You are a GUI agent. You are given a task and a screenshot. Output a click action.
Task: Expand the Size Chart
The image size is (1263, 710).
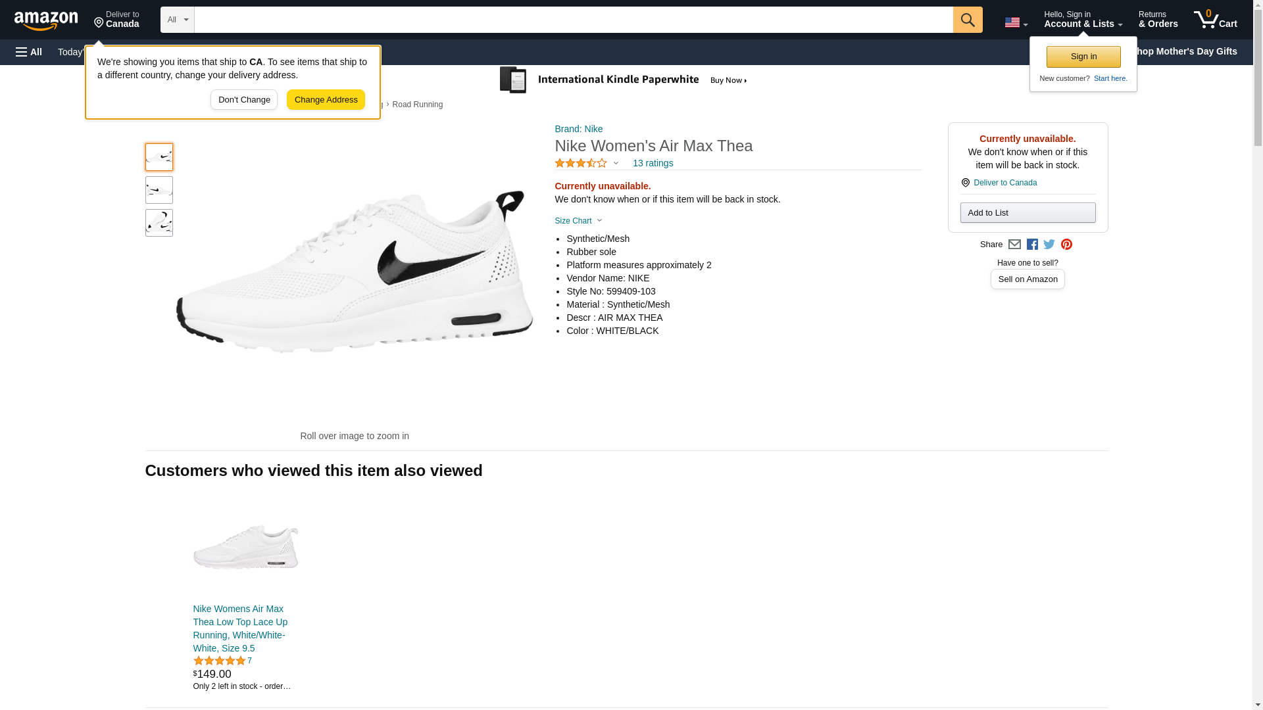[578, 221]
